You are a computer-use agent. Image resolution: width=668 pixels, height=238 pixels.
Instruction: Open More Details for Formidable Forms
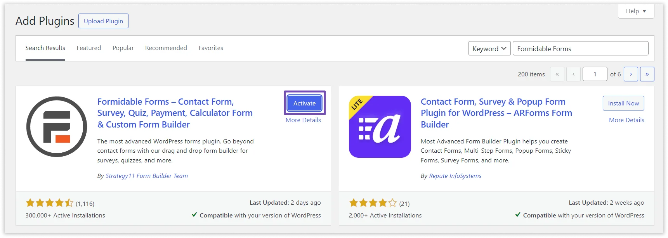[x=303, y=120]
